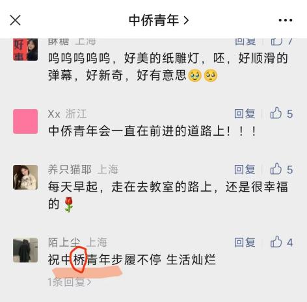Like the 养只猫耶 comment
This screenshot has height=302, width=307.
point(282,169)
